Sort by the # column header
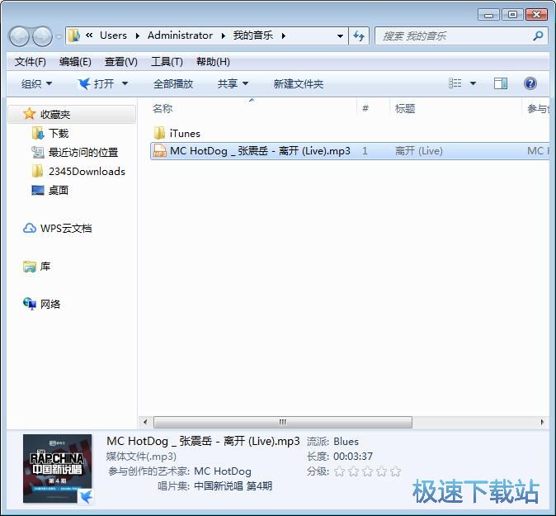Viewport: 556px width, 516px height. click(365, 108)
